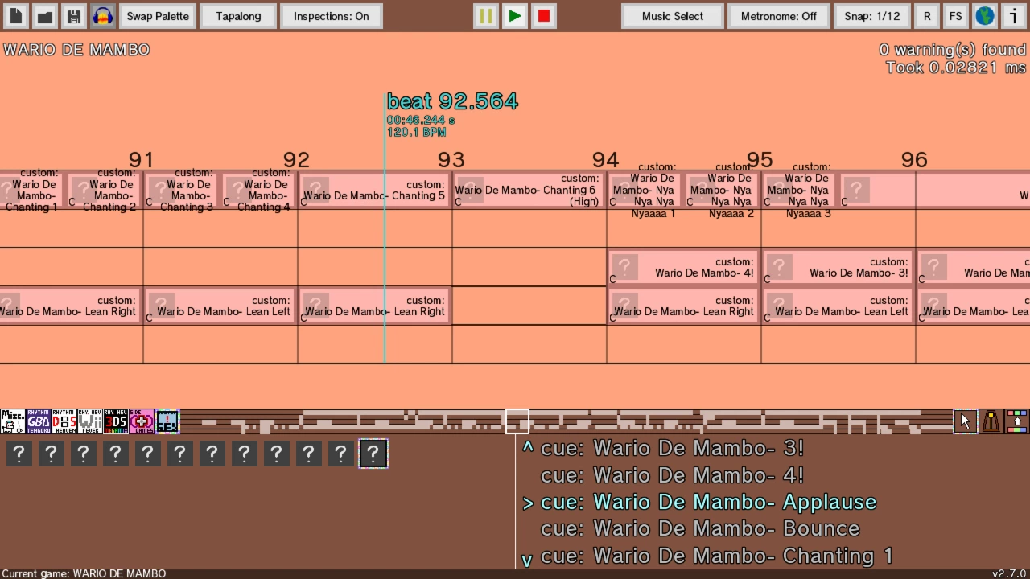Viewport: 1030px width, 579px height.
Task: Click the 0 warning(s) found text
Action: (x=953, y=50)
